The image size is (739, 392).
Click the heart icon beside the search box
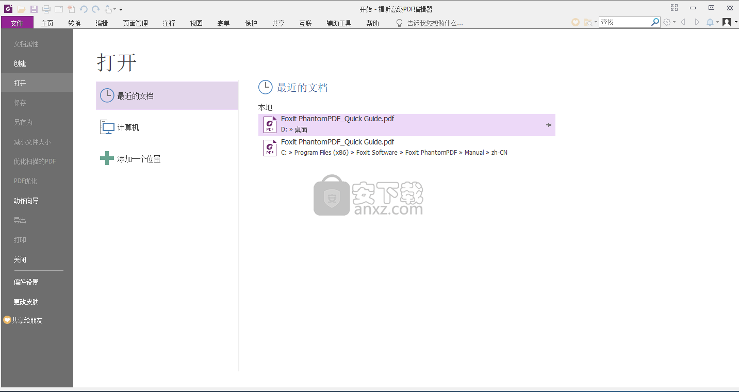click(x=576, y=22)
